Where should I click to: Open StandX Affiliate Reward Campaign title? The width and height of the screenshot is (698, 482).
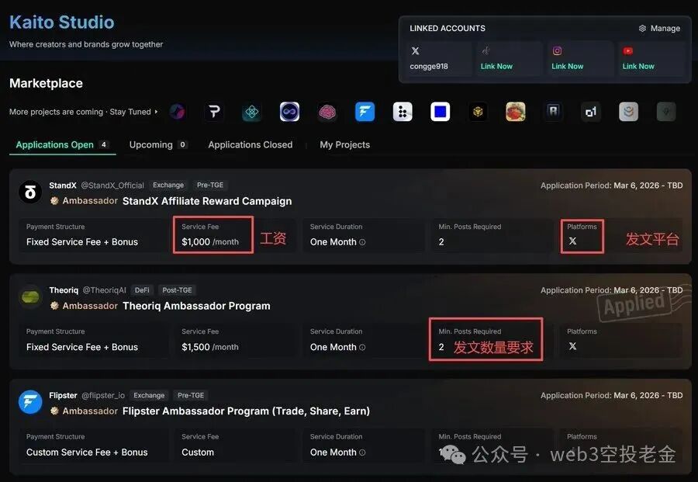pyautogui.click(x=207, y=201)
